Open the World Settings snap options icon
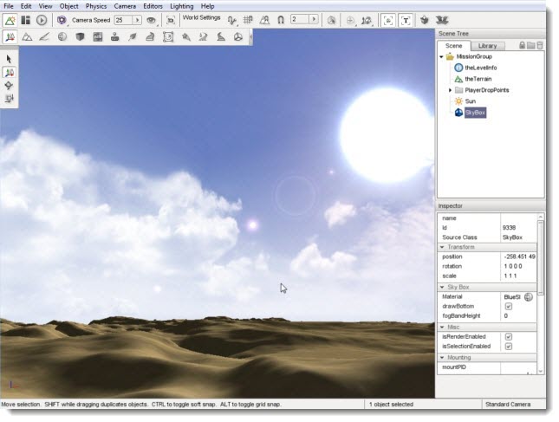 click(232, 20)
